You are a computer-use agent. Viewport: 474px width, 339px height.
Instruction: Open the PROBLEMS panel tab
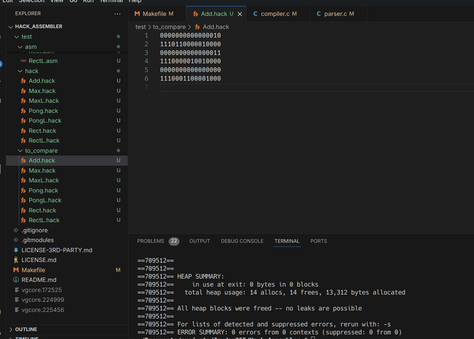coord(151,241)
